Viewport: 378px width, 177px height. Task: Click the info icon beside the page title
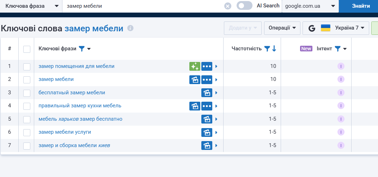click(130, 28)
